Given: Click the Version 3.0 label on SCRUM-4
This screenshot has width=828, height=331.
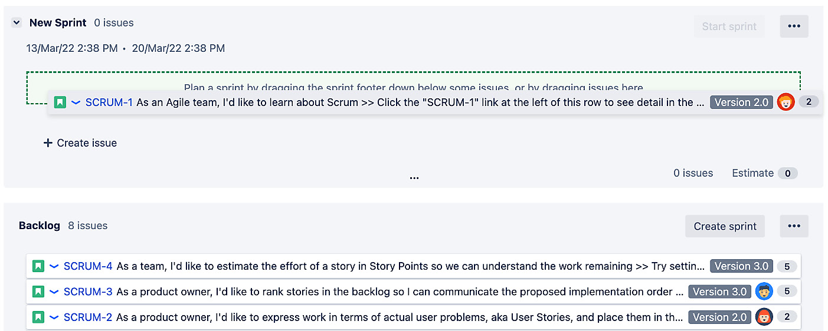Looking at the screenshot, I should click(x=741, y=266).
